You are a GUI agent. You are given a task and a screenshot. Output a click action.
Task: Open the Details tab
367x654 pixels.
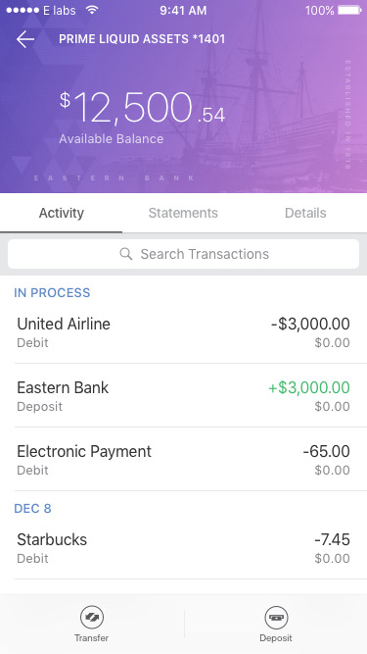[305, 213]
